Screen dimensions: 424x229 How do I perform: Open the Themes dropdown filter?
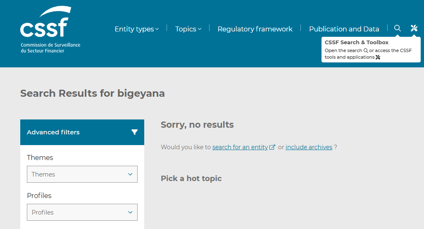[x=82, y=174]
